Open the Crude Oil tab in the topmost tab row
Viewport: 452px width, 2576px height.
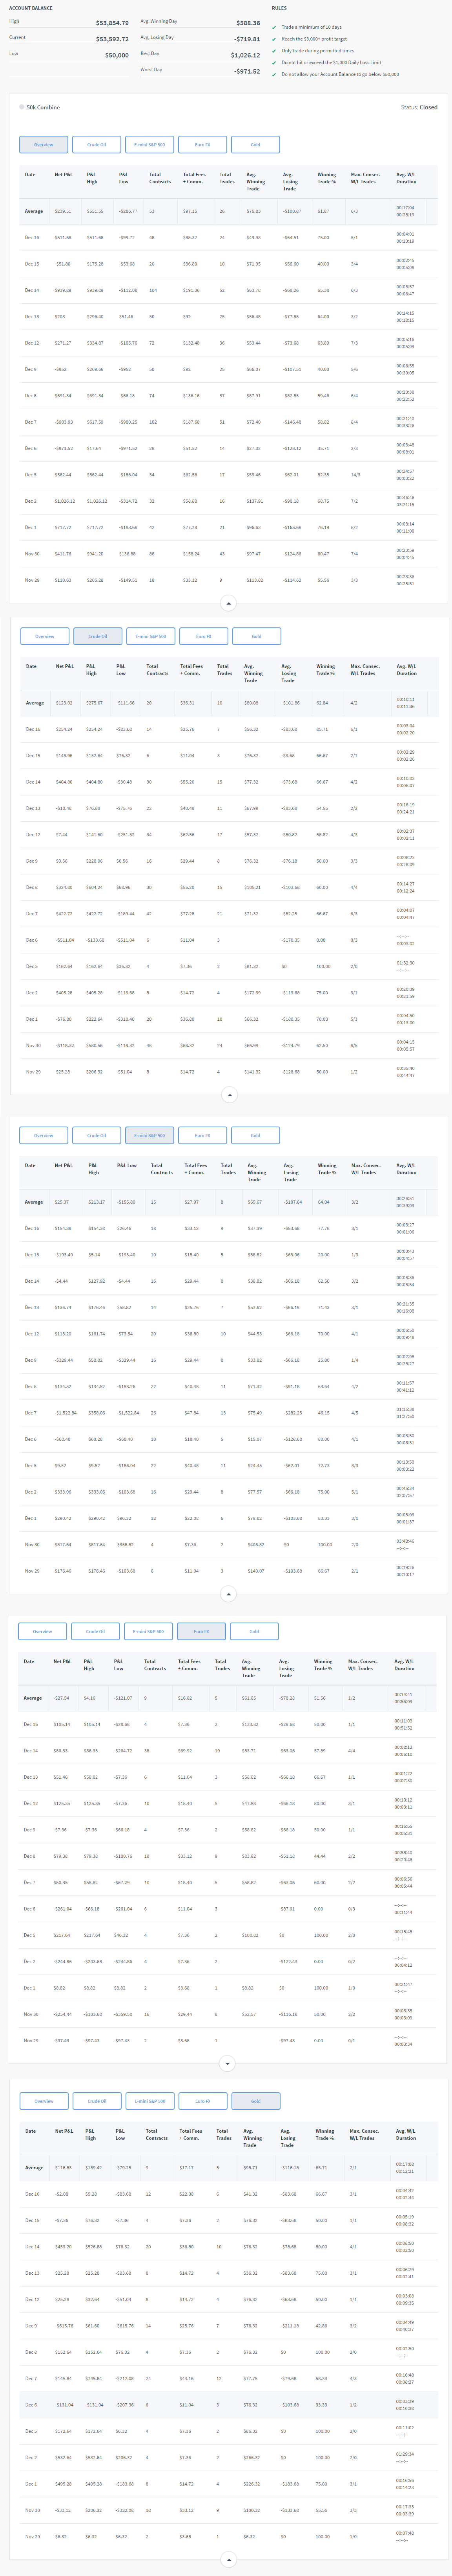point(96,144)
